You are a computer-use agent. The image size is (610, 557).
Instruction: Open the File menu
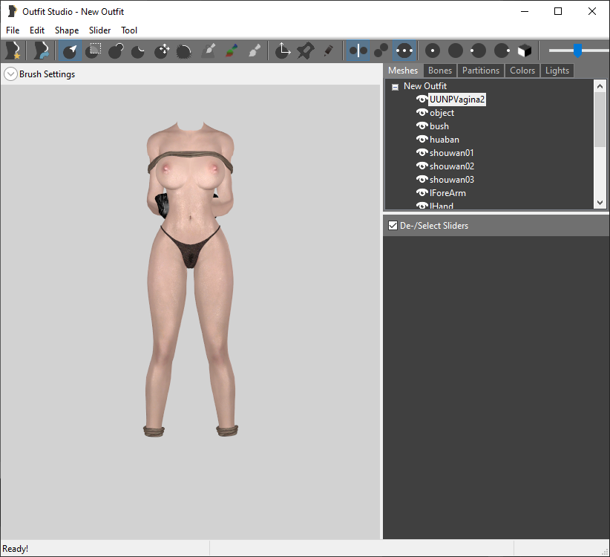[x=13, y=30]
